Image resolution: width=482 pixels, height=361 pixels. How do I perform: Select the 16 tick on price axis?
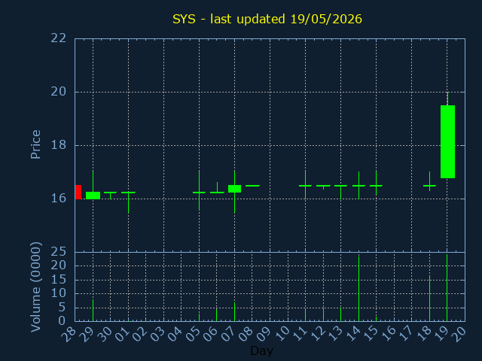(x=59, y=199)
